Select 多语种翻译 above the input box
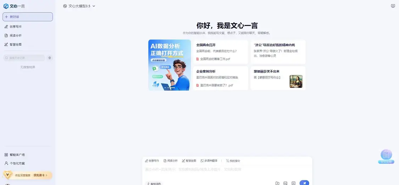Screen dimensions: 399x185 click(209, 161)
